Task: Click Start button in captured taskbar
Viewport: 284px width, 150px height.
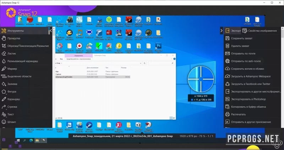Action: click(x=18, y=140)
